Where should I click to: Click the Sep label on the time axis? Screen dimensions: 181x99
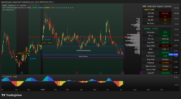click(x=148, y=89)
